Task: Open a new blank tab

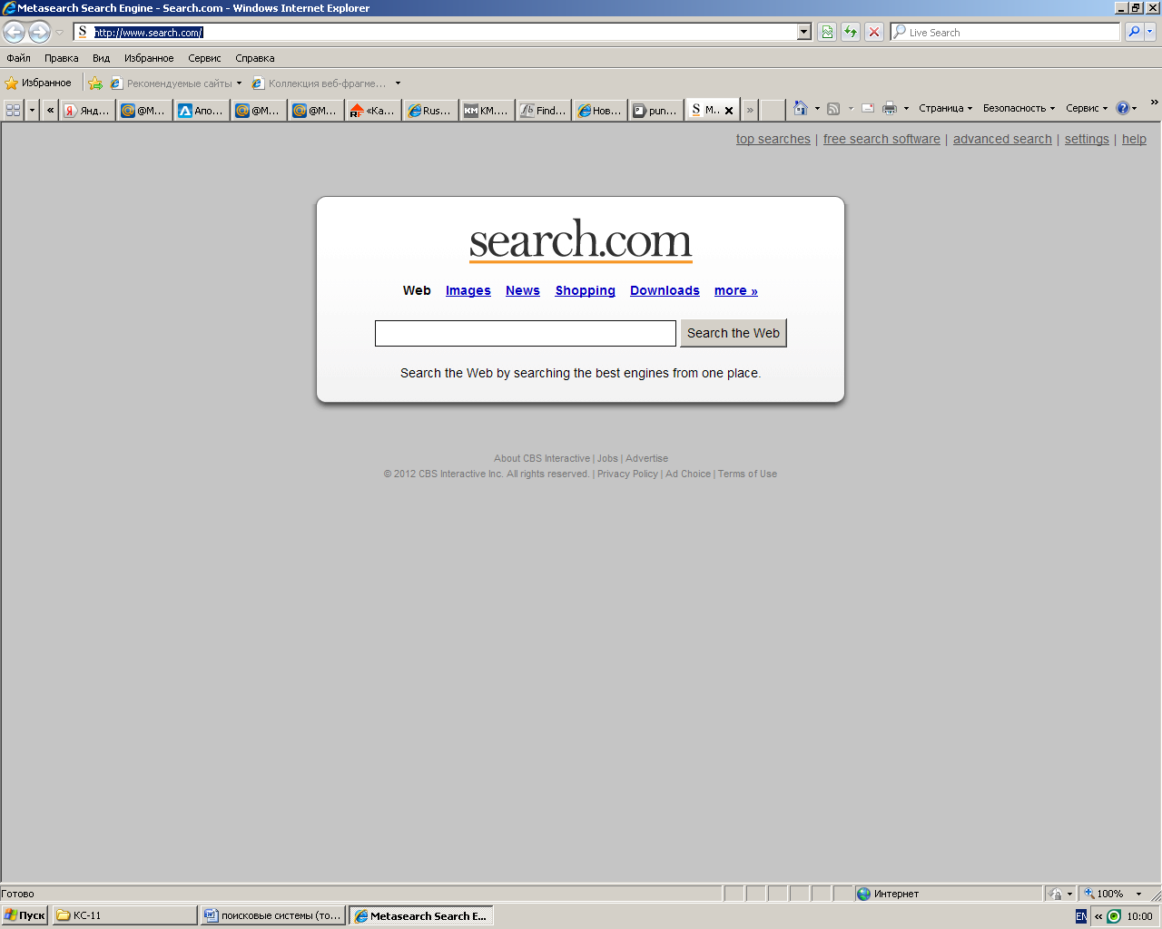Action: pyautogui.click(x=773, y=111)
